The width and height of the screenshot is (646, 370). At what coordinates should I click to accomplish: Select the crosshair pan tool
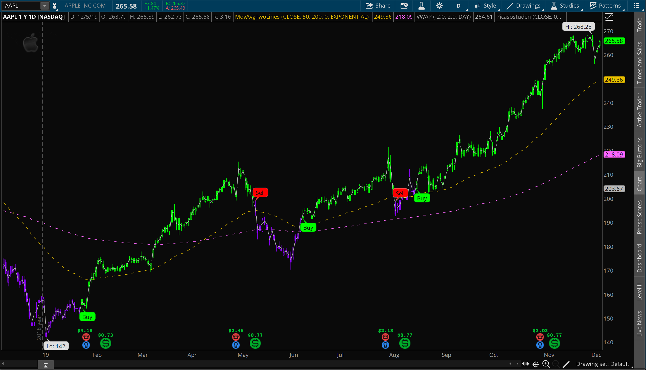pyautogui.click(x=536, y=364)
